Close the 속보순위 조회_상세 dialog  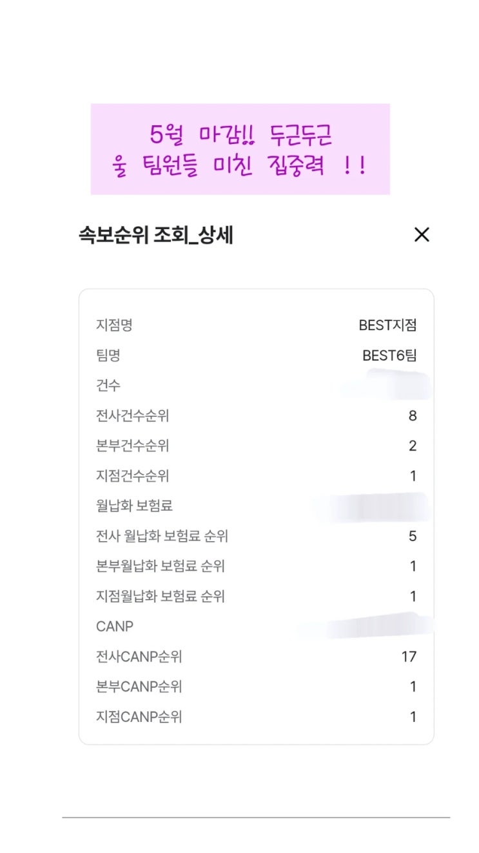422,235
